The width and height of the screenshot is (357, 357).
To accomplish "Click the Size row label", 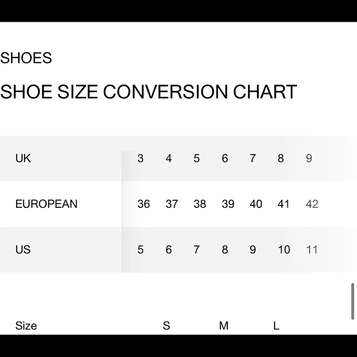I will [x=26, y=326].
